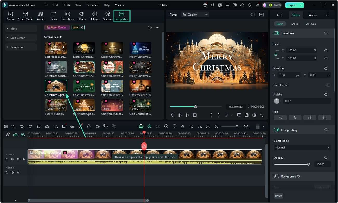Screen dimensions: 338x203
Task: Adjust the Opacity slider
Action: [x=292, y=164]
